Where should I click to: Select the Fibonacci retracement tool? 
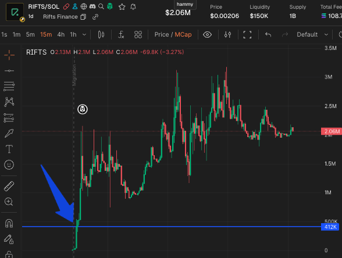[x=9, y=86]
